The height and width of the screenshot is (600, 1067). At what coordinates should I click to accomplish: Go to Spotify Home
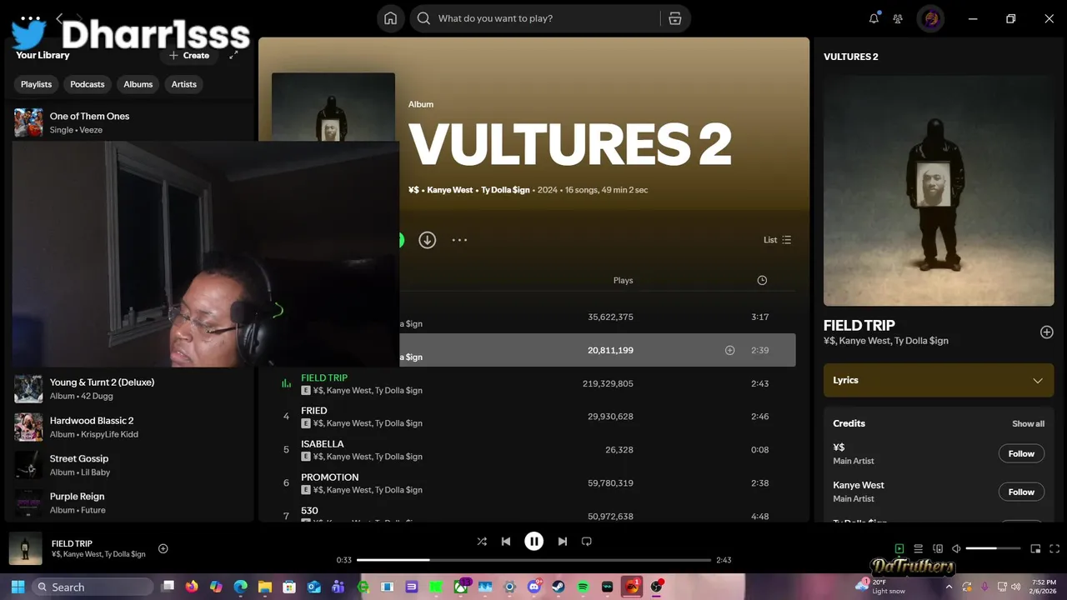[x=390, y=18]
